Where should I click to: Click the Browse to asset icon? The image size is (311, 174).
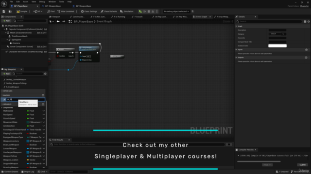[x=10, y=12]
